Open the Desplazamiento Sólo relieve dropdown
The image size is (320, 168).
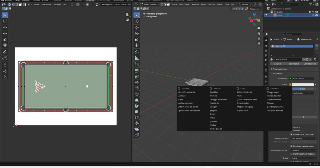tap(304, 139)
